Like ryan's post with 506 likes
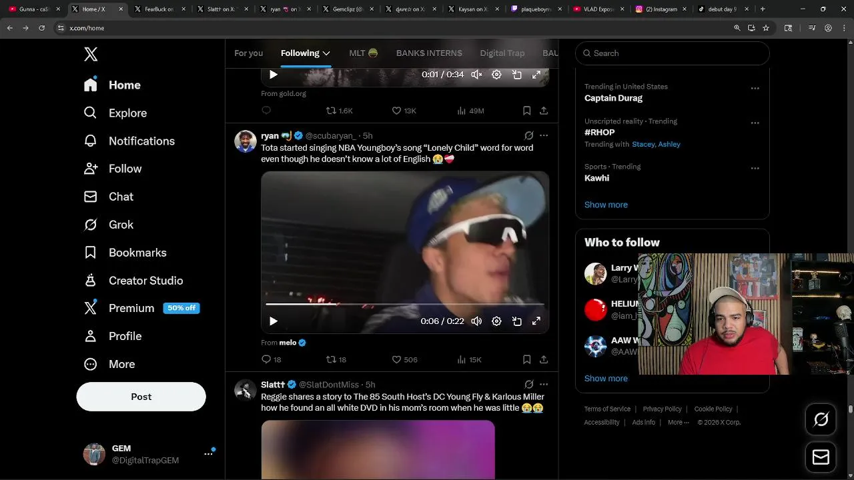The width and height of the screenshot is (854, 480). pos(404,359)
